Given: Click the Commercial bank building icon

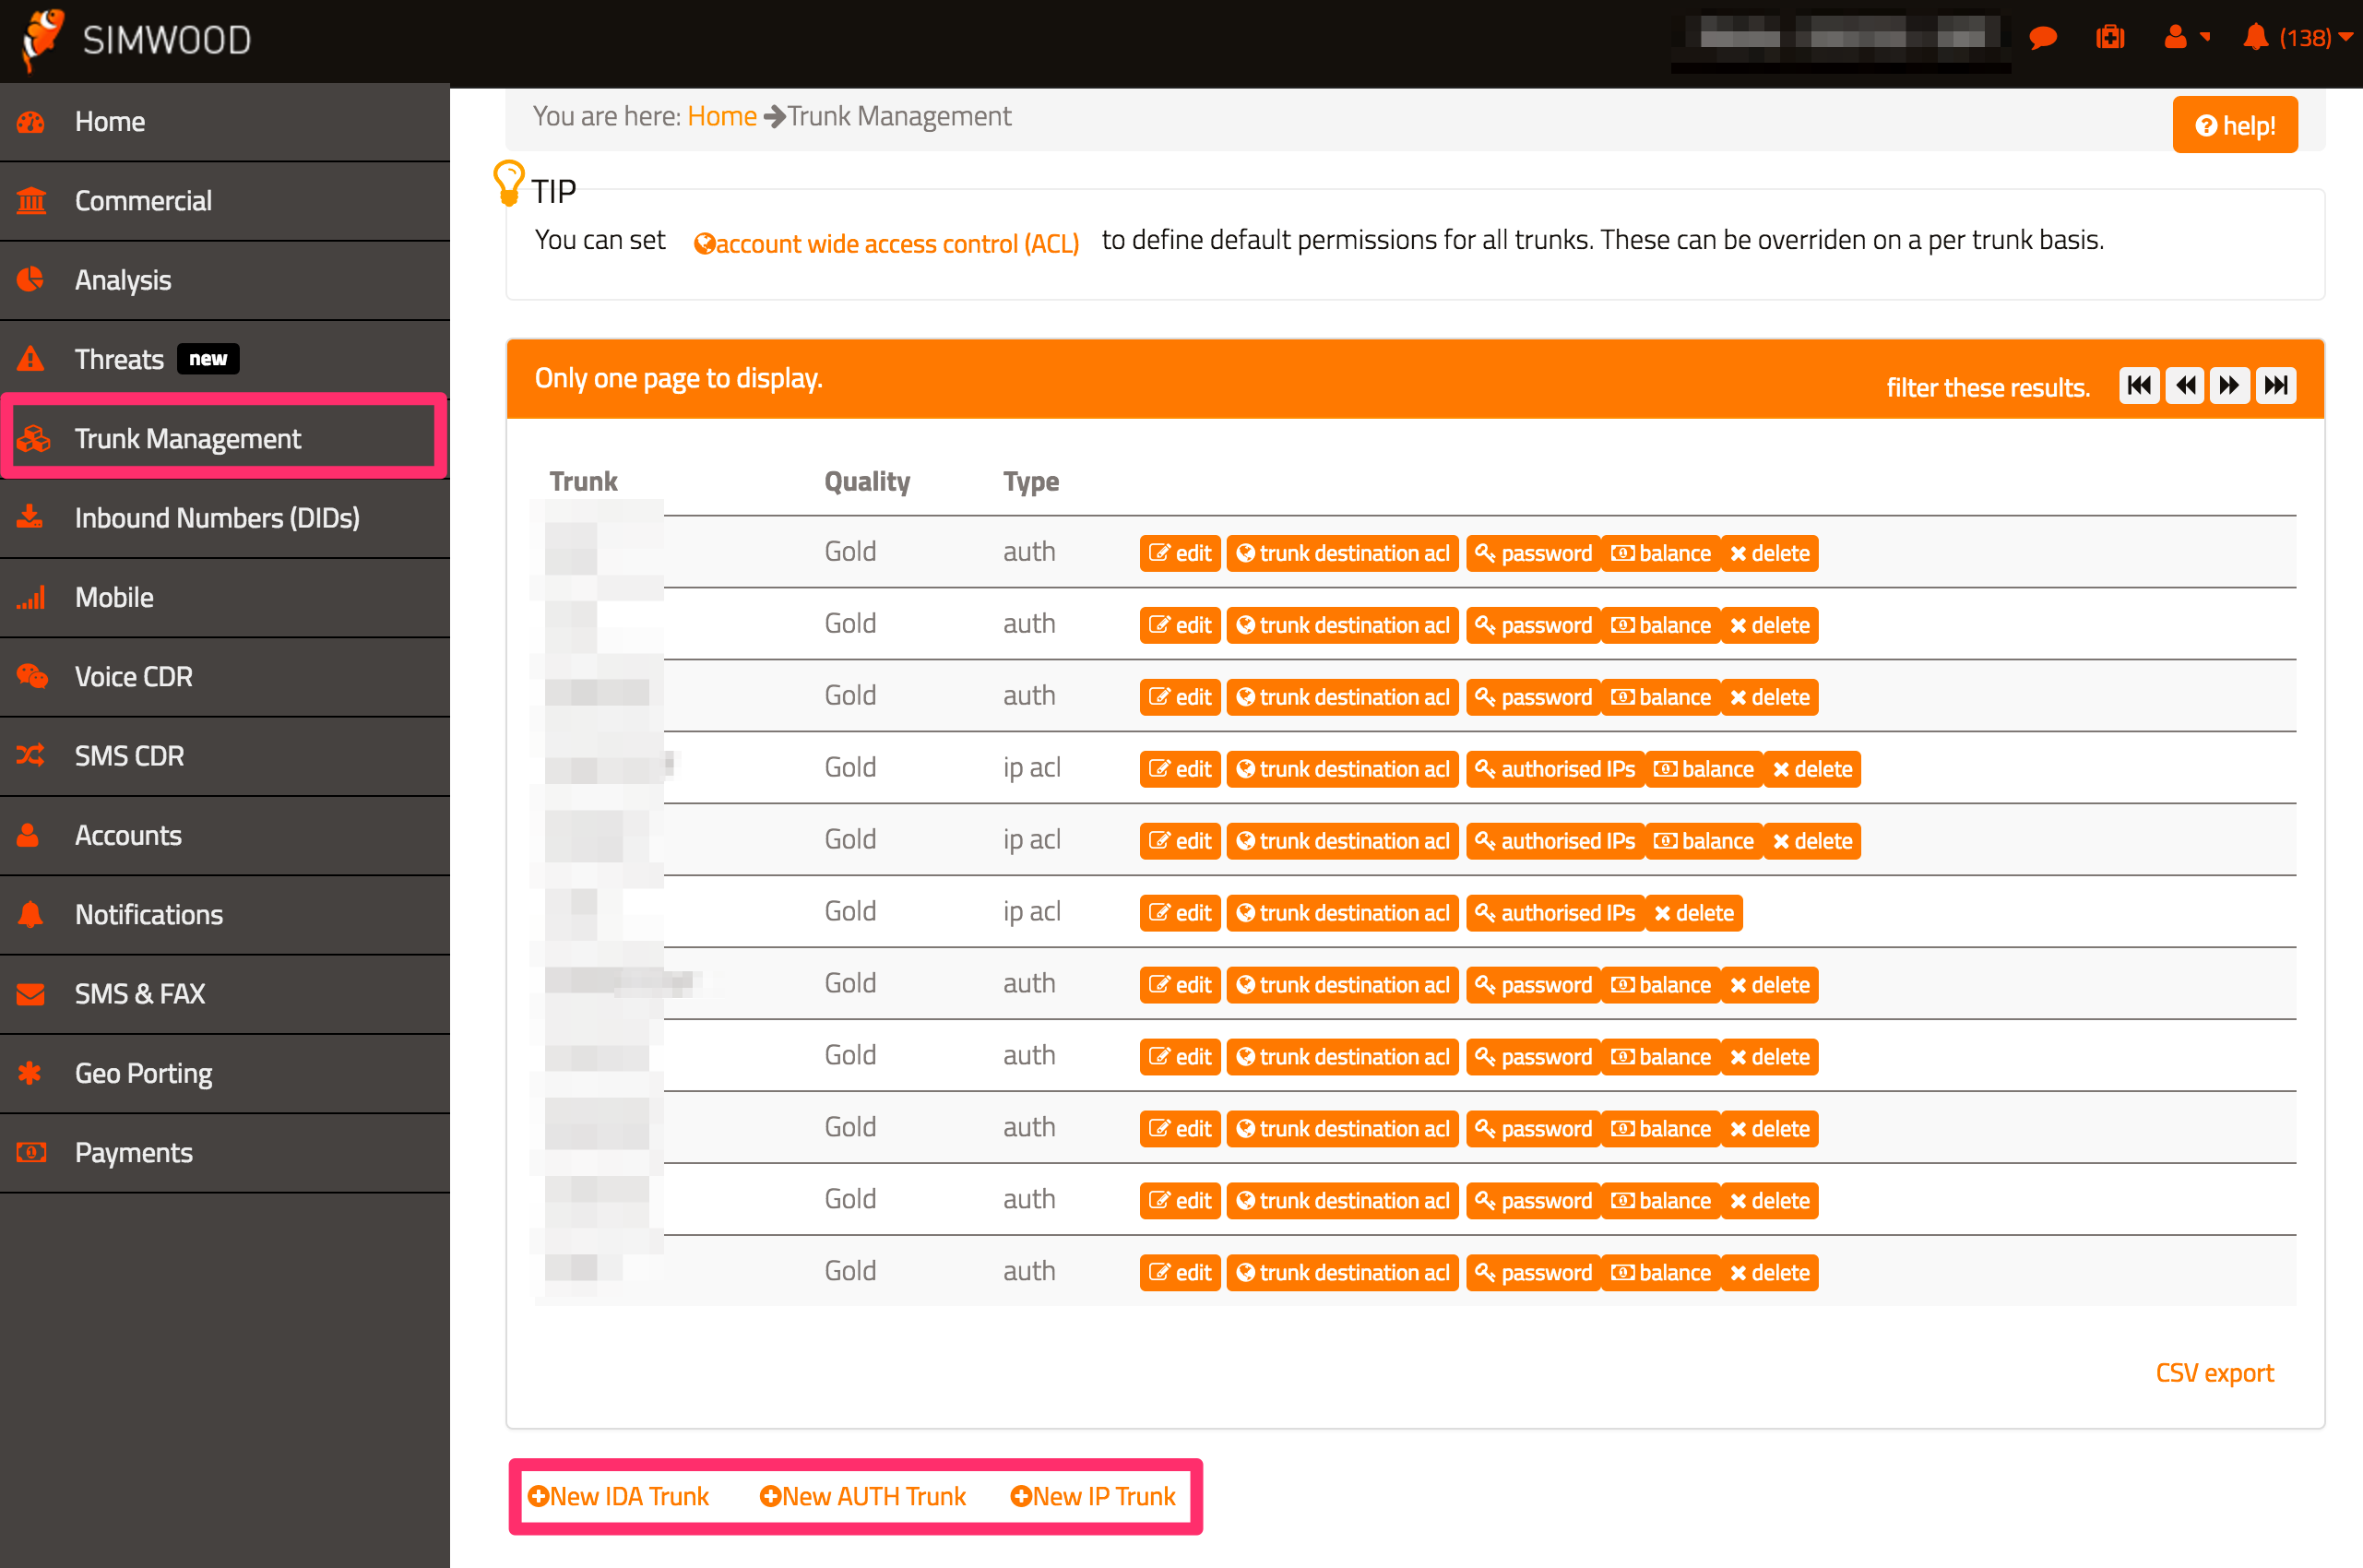Looking at the screenshot, I should (x=31, y=201).
